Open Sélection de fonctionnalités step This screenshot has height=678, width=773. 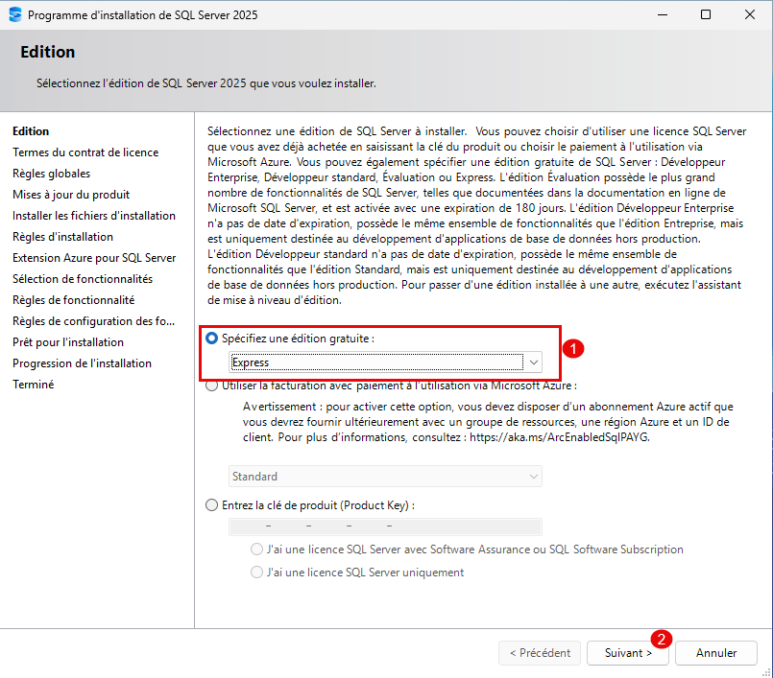pyautogui.click(x=83, y=279)
